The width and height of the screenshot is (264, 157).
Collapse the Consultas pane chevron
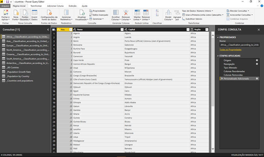pos(48,30)
